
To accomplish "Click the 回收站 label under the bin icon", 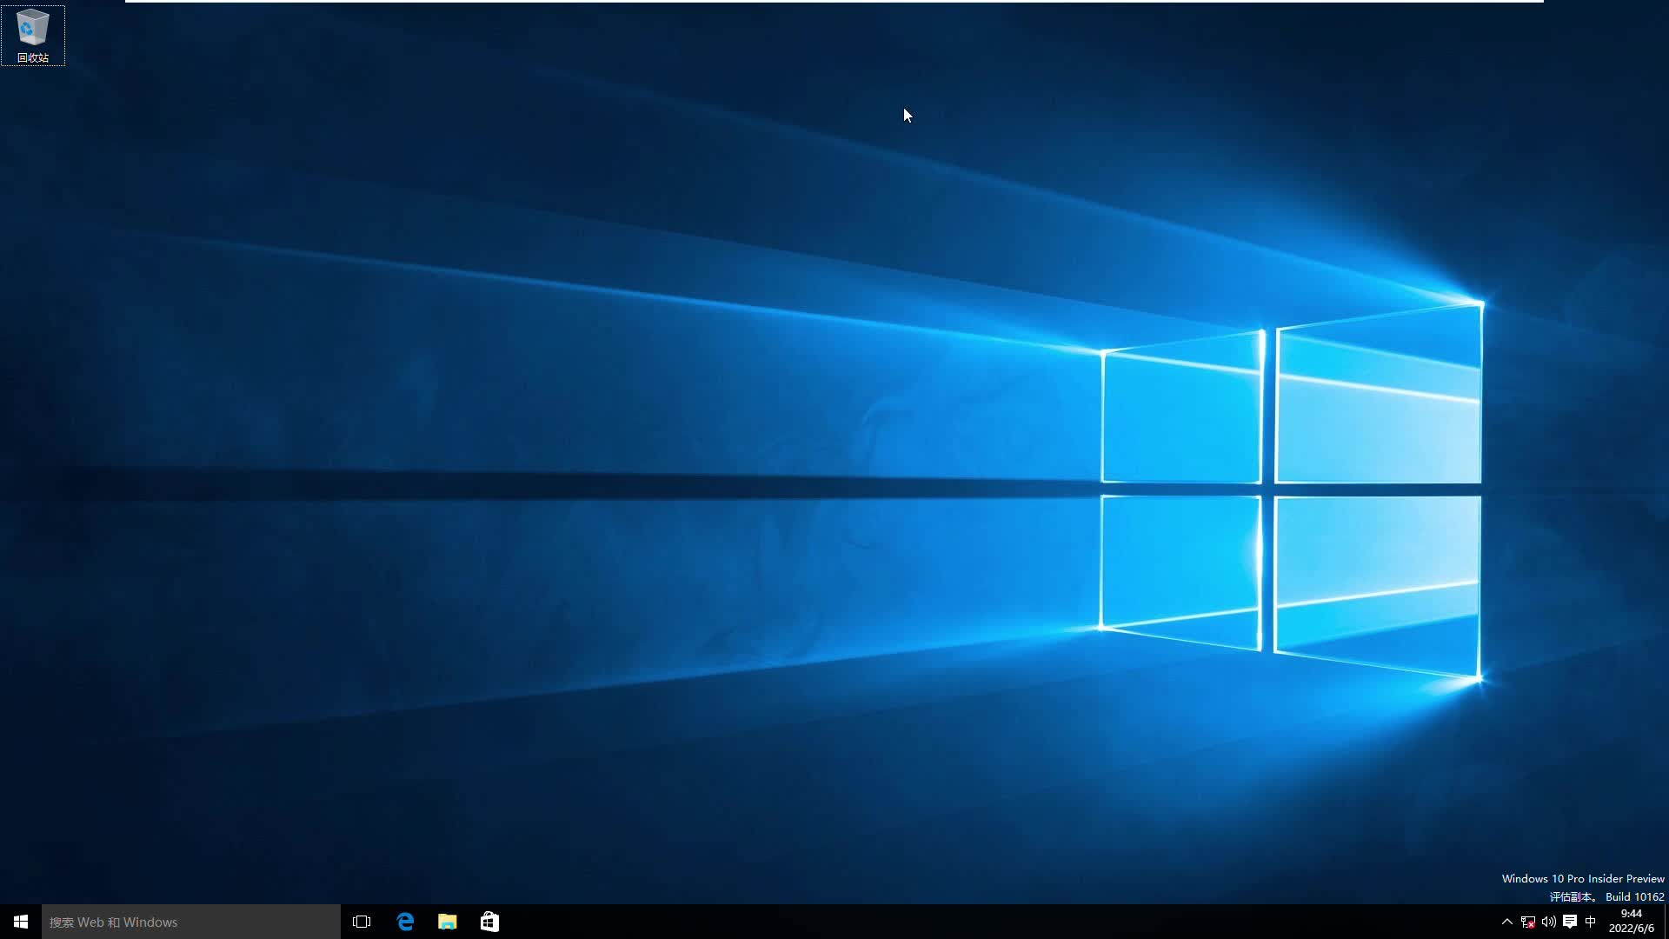I will point(32,58).
